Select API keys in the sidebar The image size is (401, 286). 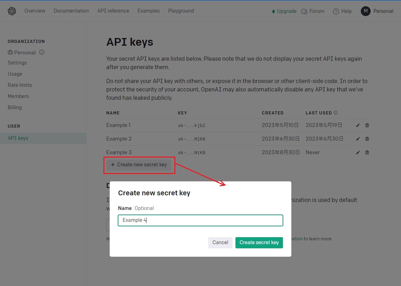43,138
